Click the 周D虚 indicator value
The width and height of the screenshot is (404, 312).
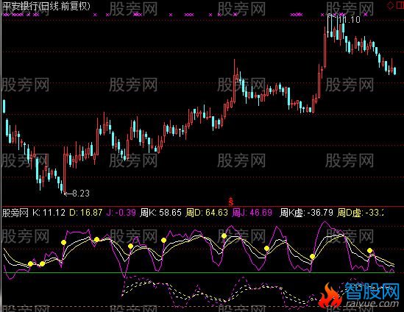click(x=361, y=213)
